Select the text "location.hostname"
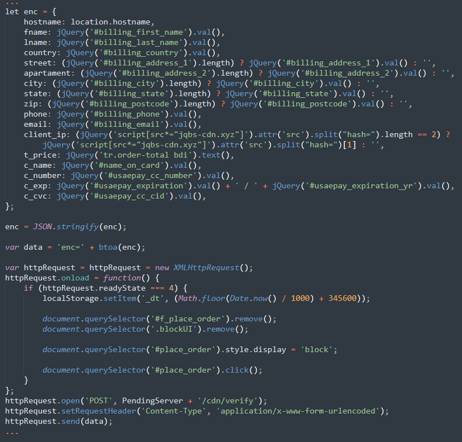Image resolution: width=462 pixels, height=442 pixels. coord(110,22)
